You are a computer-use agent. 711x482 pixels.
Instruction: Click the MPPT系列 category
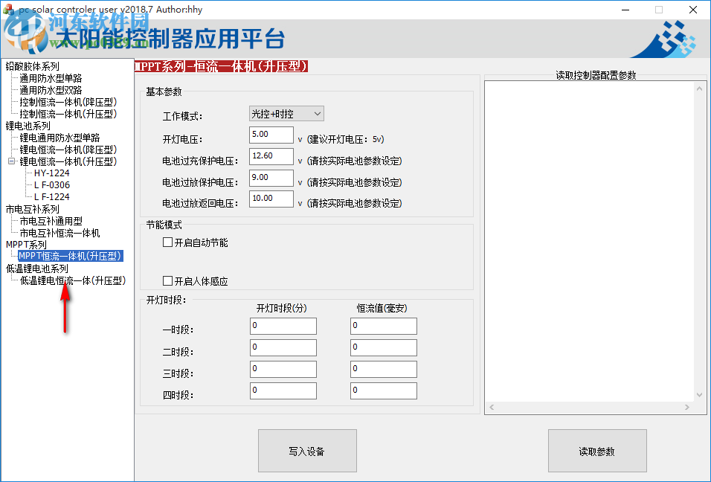point(26,245)
